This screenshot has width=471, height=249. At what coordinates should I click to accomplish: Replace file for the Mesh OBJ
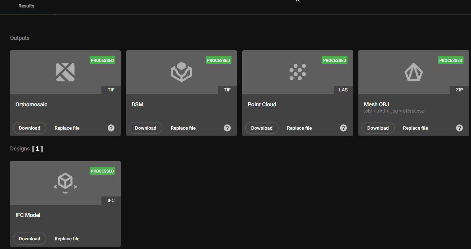[415, 128]
